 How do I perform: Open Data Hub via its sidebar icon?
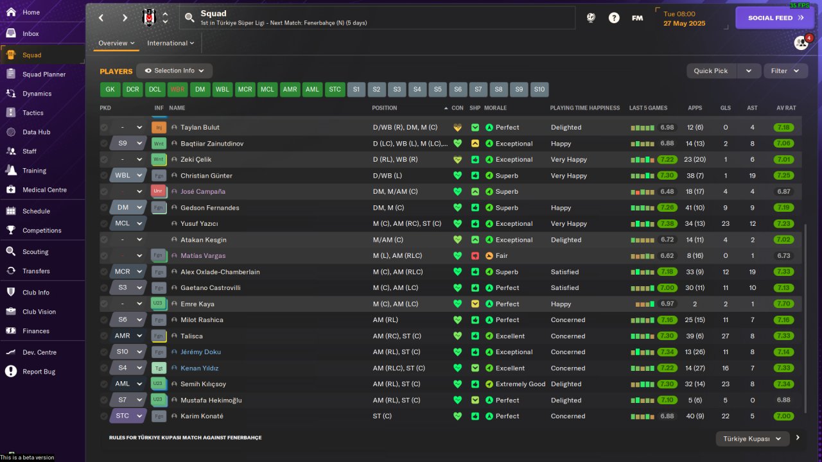pos(11,132)
